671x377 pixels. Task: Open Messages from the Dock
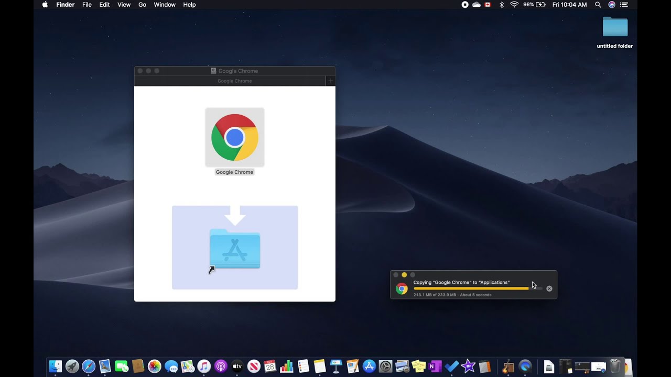(x=171, y=367)
